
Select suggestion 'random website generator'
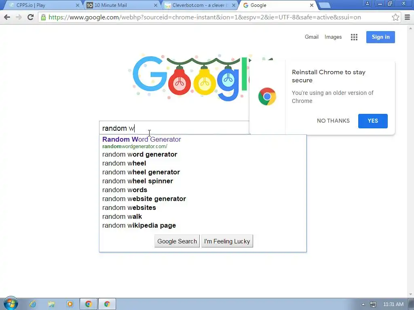tap(203, 199)
